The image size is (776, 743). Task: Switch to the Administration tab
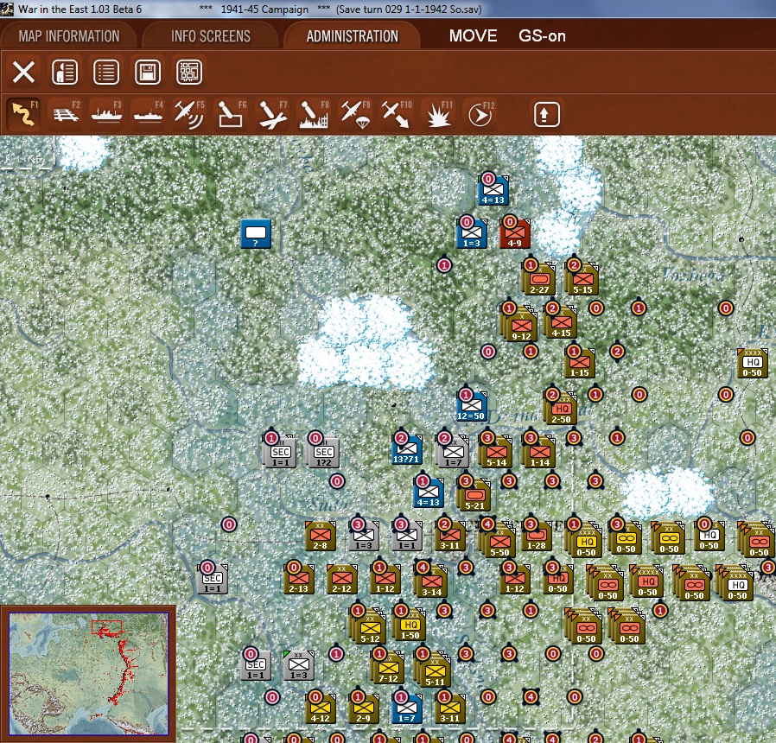353,36
